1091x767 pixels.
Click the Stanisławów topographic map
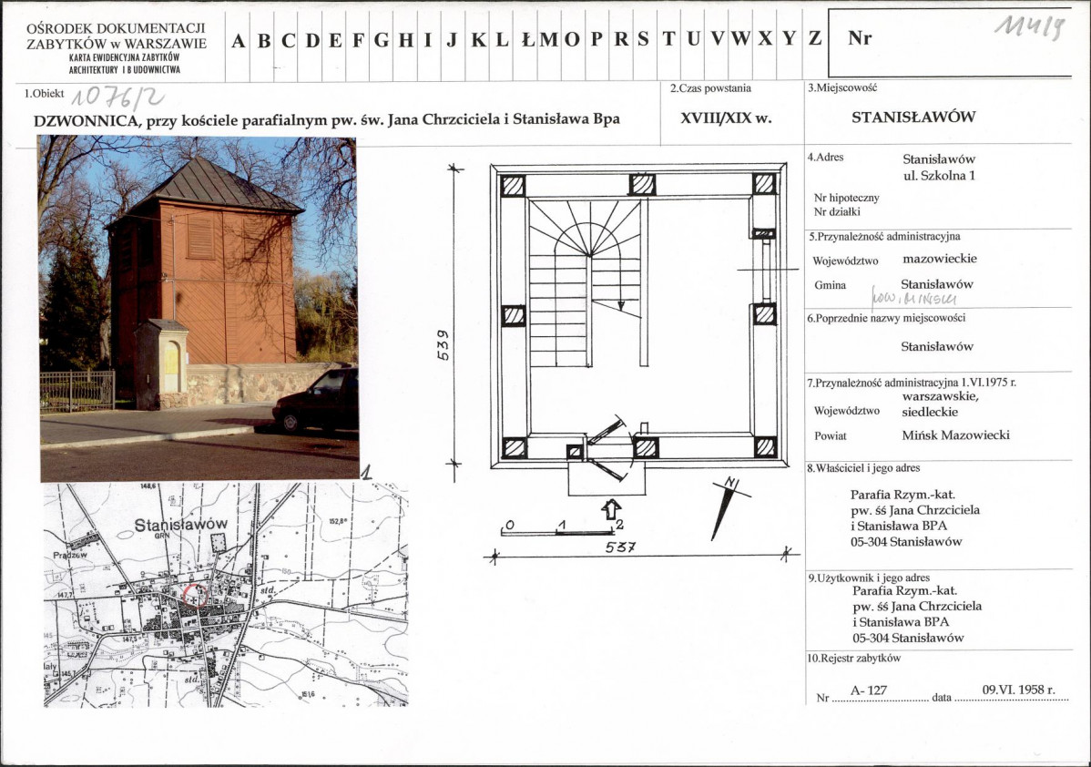click(226, 595)
